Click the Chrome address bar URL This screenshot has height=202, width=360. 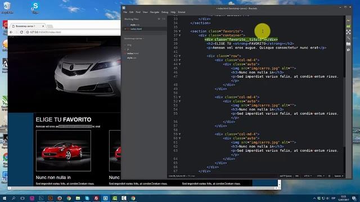click(x=46, y=32)
